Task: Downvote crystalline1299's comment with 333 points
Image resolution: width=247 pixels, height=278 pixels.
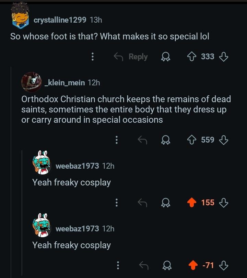Action: (x=223, y=57)
